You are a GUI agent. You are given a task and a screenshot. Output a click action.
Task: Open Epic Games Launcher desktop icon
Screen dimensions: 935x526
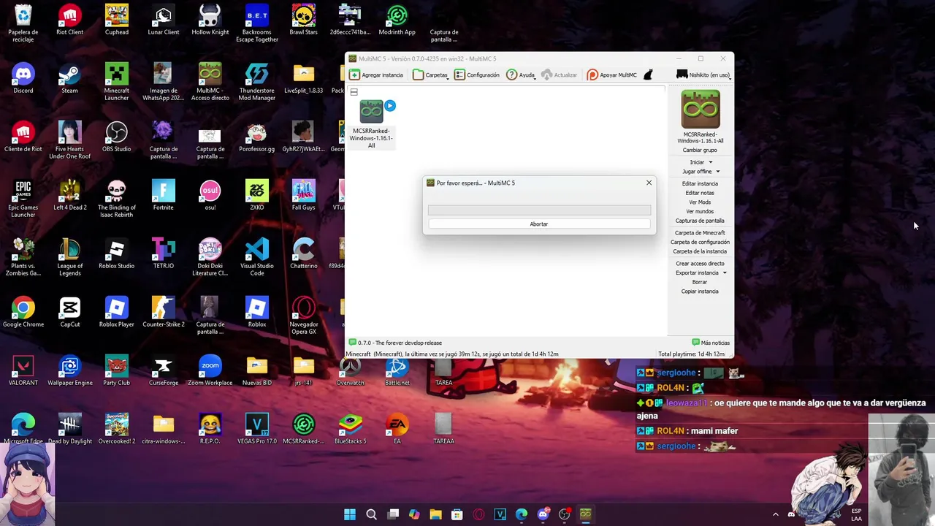(x=23, y=199)
